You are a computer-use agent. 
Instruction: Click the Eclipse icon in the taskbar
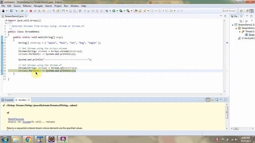(51, 139)
